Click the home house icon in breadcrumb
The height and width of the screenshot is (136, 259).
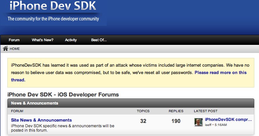coord(5,49)
